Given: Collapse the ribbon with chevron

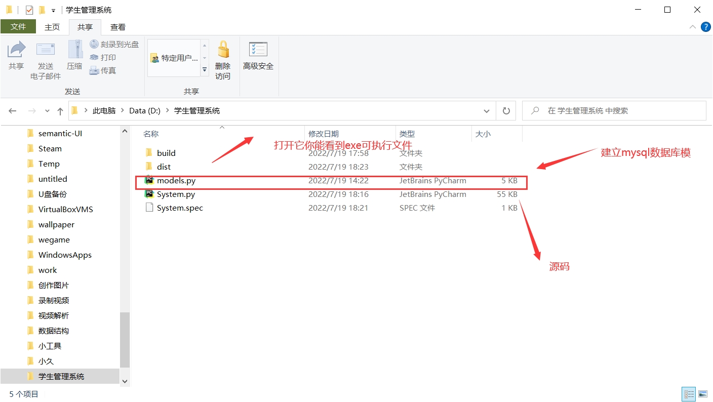Looking at the screenshot, I should click(693, 27).
